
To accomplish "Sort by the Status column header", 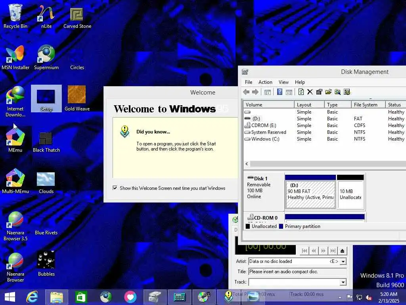I will [396, 105].
